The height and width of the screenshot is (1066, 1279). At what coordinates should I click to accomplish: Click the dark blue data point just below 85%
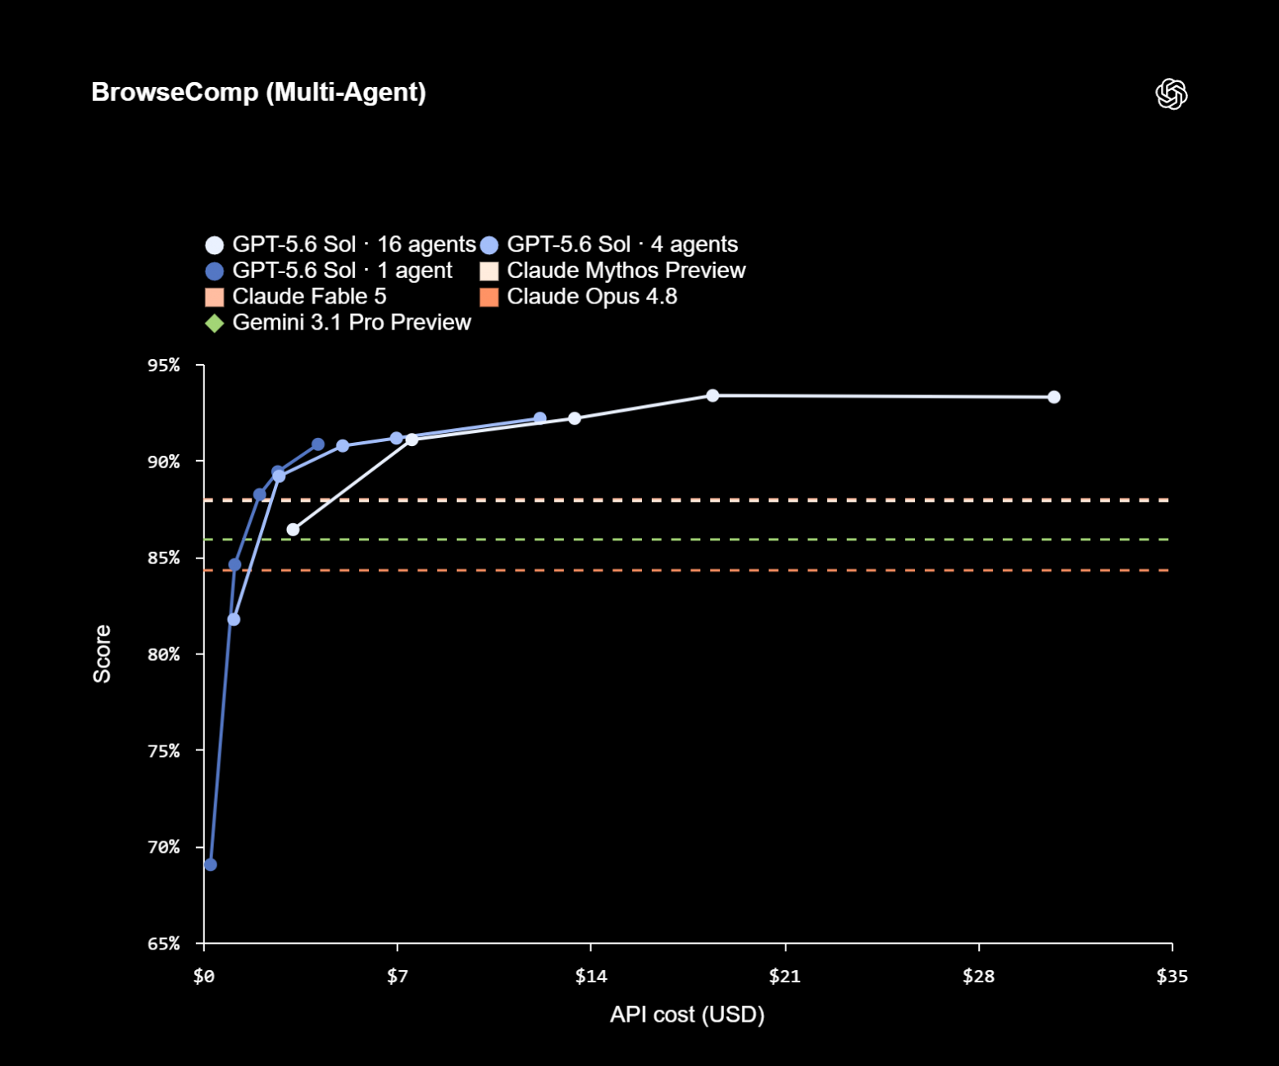(x=235, y=564)
